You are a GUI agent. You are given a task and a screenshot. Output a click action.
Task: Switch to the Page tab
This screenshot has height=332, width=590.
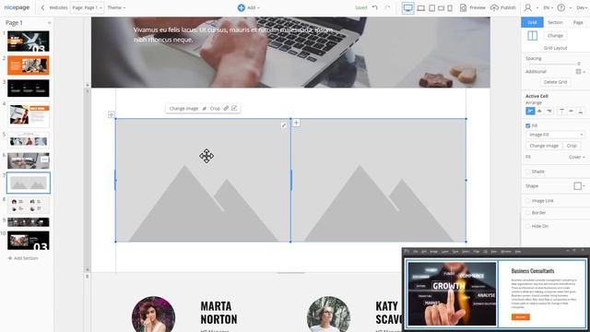pos(578,22)
